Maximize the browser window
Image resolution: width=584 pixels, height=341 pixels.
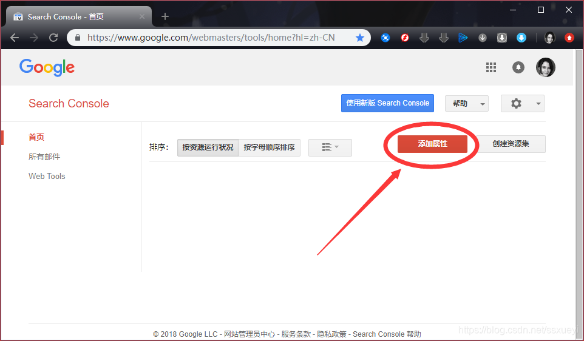point(541,10)
